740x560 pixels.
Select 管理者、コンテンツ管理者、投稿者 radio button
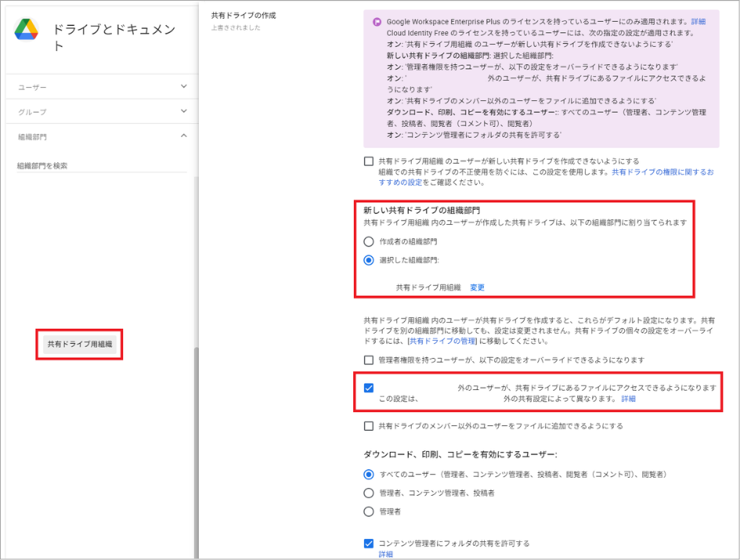point(369,493)
